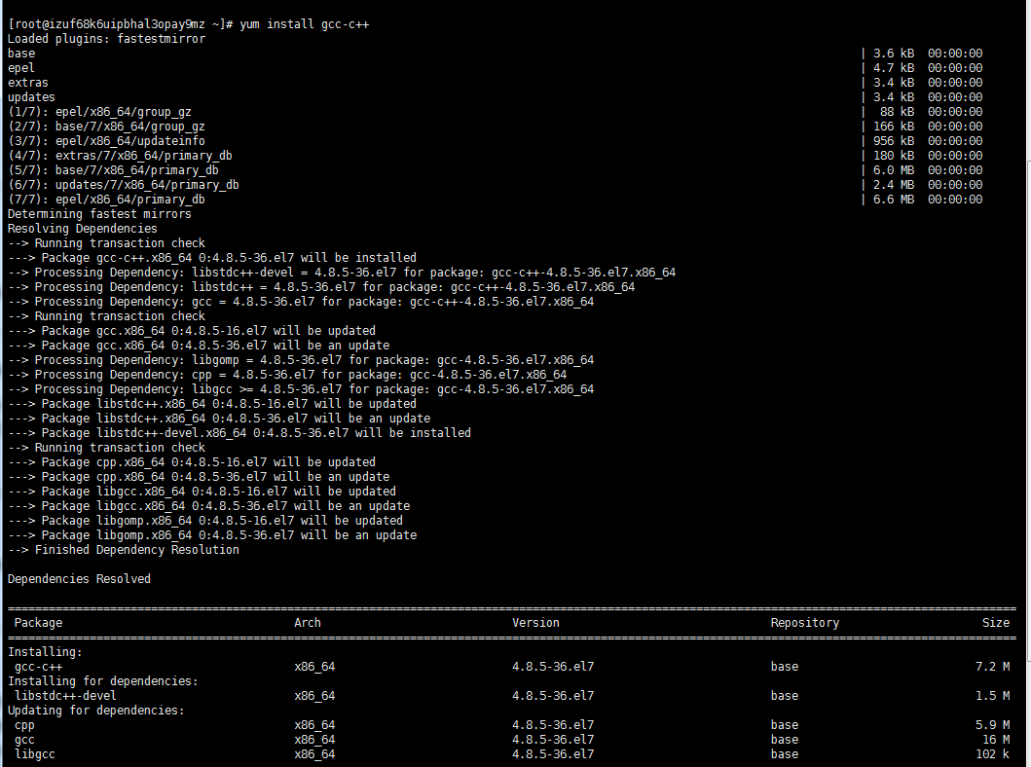Image resolution: width=1031 pixels, height=767 pixels.
Task: Click the 'Dependencies Resolved' text
Action: pyautogui.click(x=79, y=579)
